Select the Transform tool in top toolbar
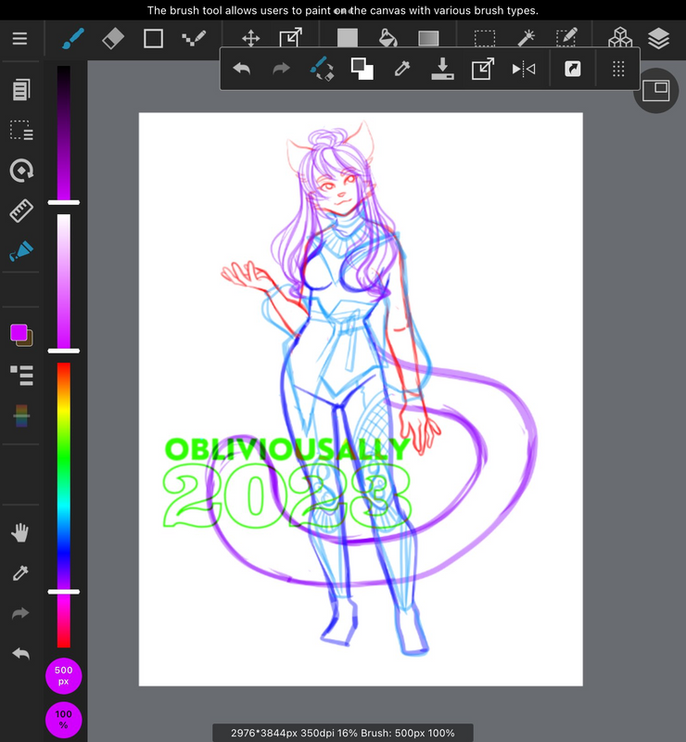This screenshot has height=742, width=686. tap(290, 38)
